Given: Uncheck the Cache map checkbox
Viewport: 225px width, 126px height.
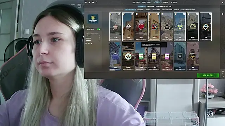Looking at the screenshot, I should click(120, 14).
